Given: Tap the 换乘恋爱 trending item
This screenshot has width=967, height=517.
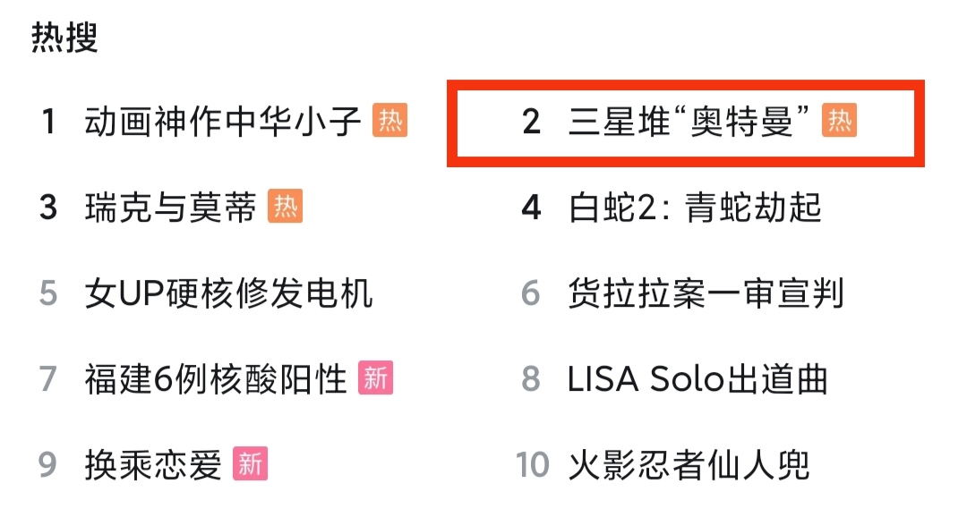Looking at the screenshot, I should [152, 465].
